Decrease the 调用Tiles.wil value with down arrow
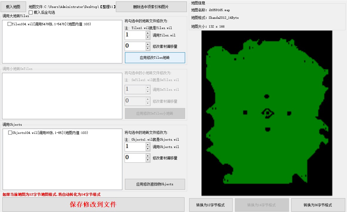Image resolution: width=347 pixels, height=212 pixels. [148, 38]
